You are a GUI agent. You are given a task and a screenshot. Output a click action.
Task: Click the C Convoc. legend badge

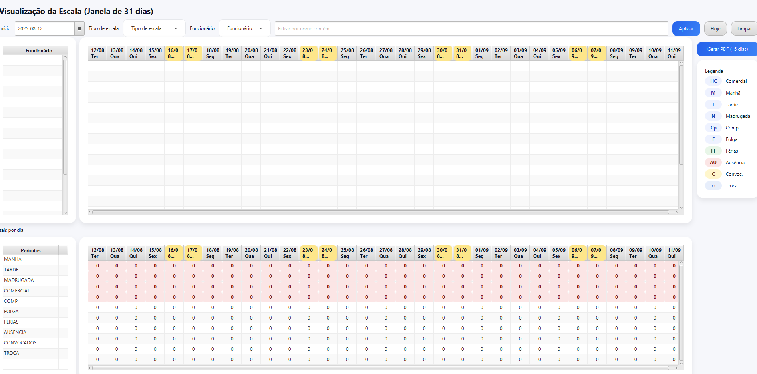713,174
